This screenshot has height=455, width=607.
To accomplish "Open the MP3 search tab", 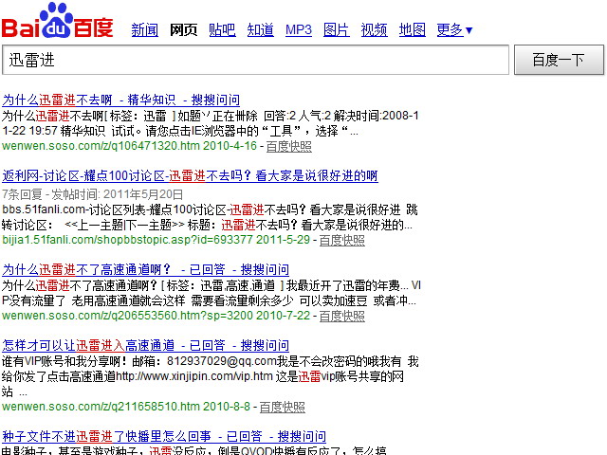I will coord(299,29).
